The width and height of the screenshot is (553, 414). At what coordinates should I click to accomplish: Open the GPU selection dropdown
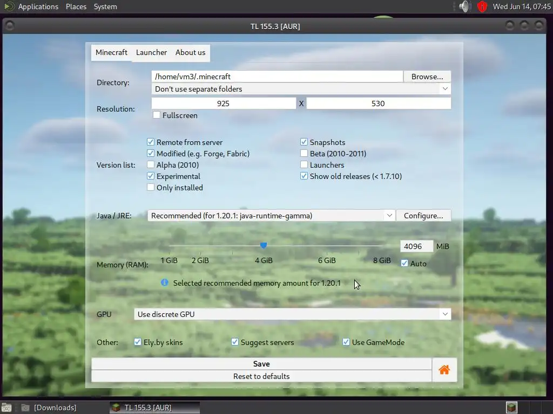(292, 314)
